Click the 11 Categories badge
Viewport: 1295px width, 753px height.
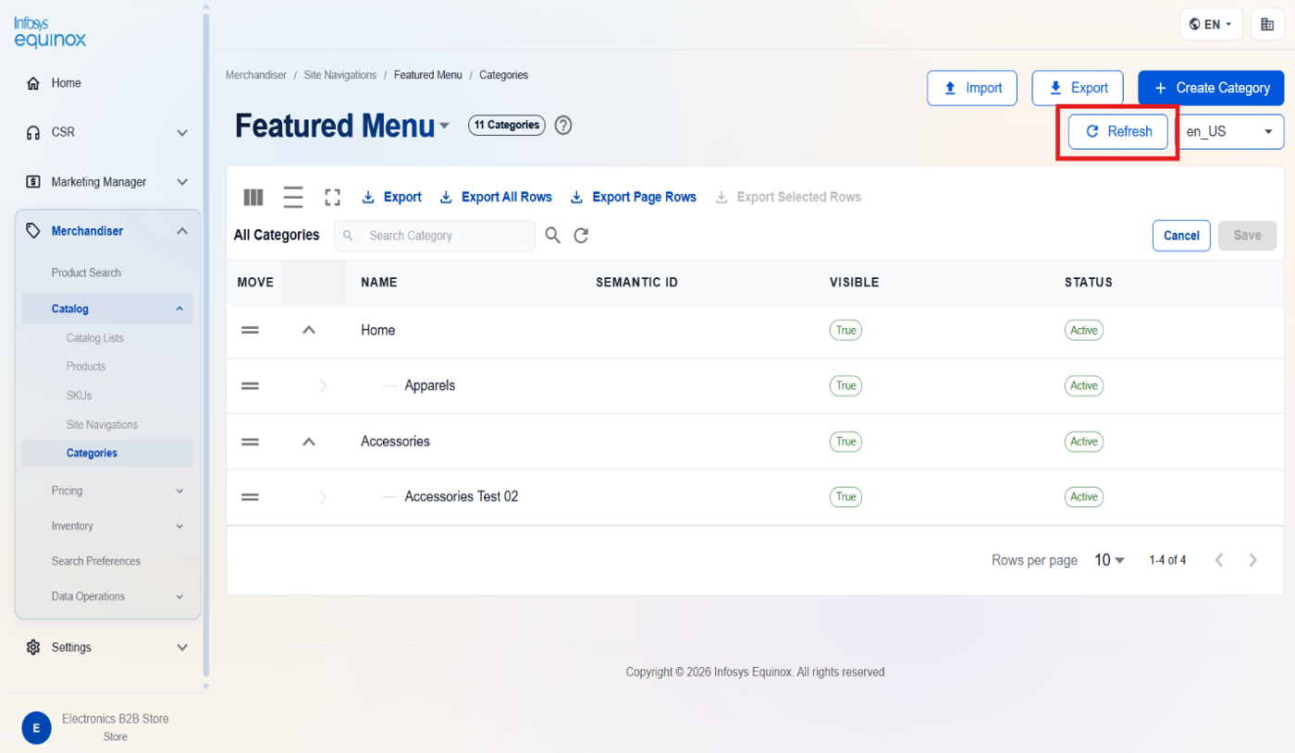coord(507,125)
